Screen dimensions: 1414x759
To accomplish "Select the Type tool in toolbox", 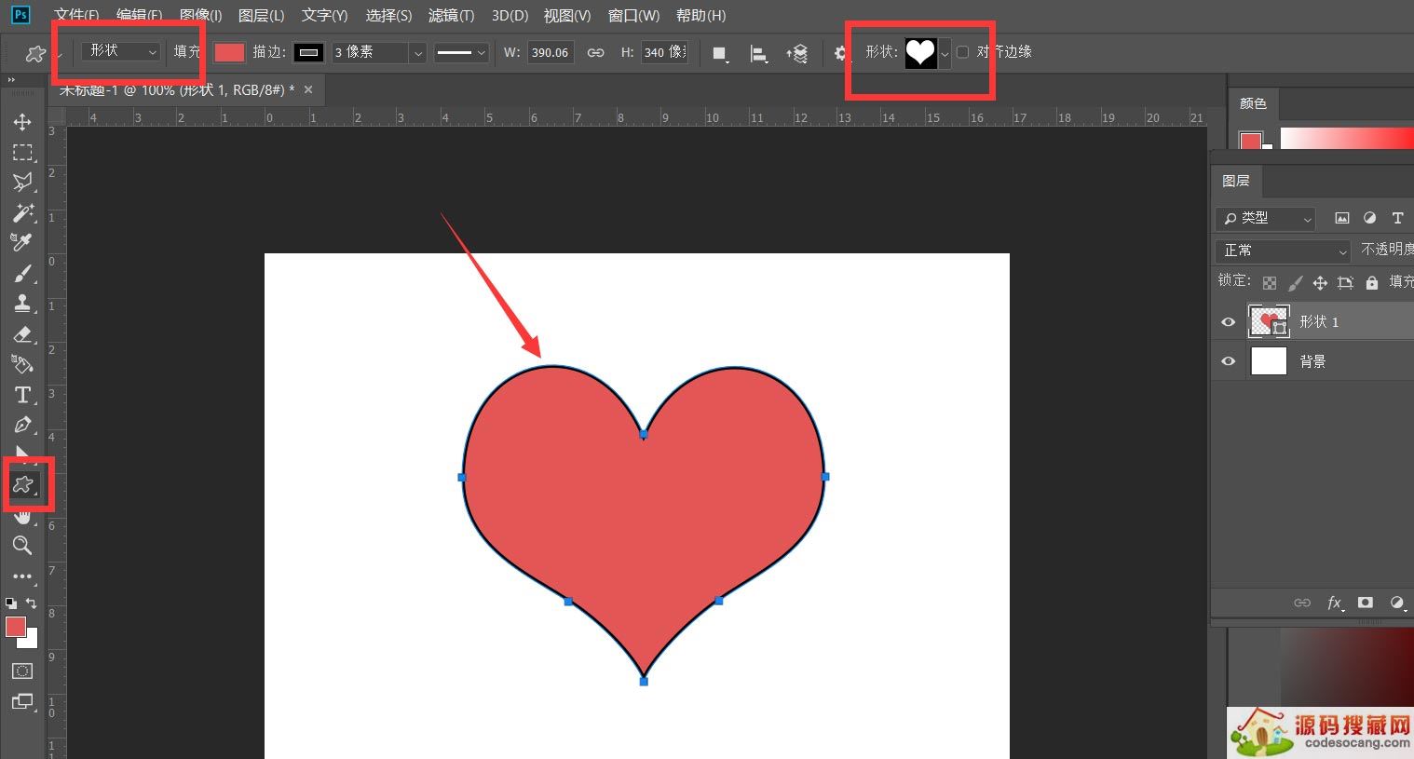I will [x=22, y=395].
